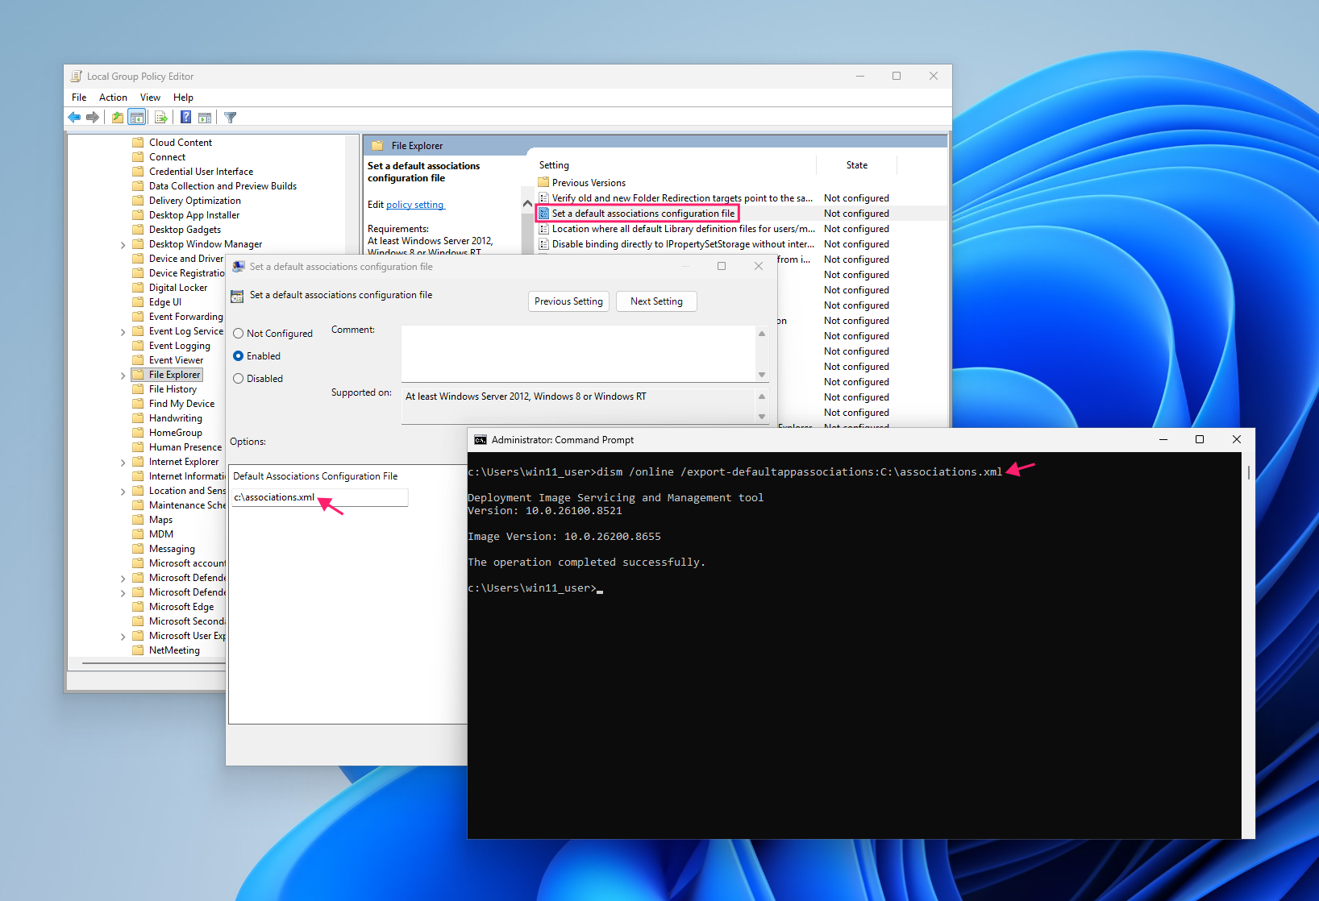Select Messaging in the tree
This screenshot has height=901, width=1319.
(172, 549)
